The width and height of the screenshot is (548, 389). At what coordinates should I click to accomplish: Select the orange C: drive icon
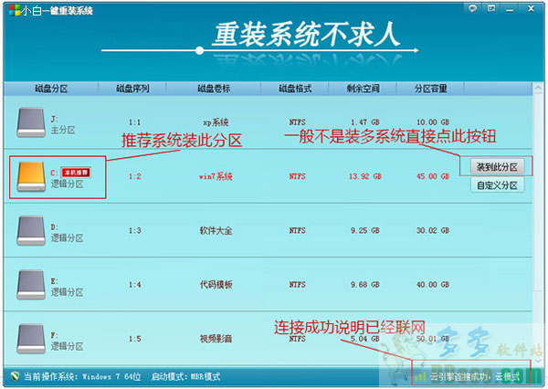31,176
